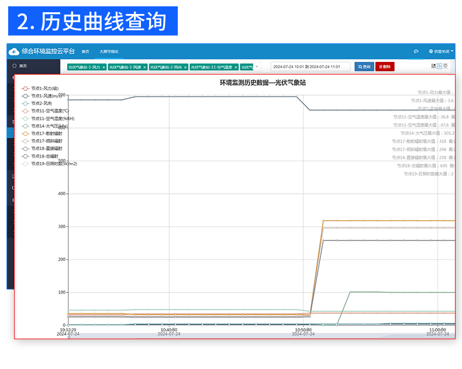The image size is (462, 369).
Task: Open the map location pin icon
Action: [x=445, y=66]
